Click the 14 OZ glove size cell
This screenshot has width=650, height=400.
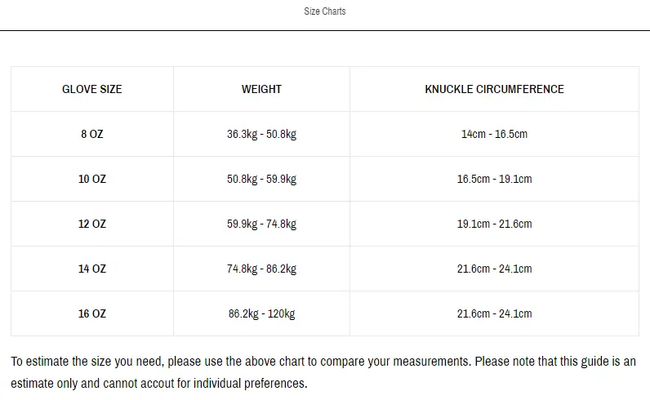(92, 269)
